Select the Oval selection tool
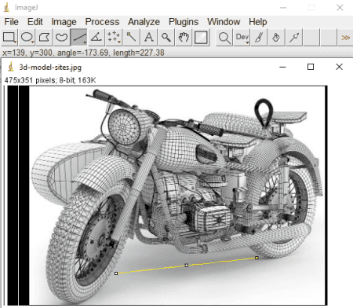This screenshot has width=353, height=308. (x=27, y=38)
